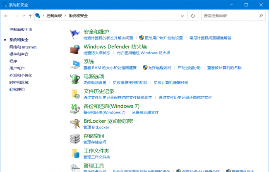Click 启动远程协助 link
This screenshot has height=172, width=269.
pyautogui.click(x=189, y=68)
